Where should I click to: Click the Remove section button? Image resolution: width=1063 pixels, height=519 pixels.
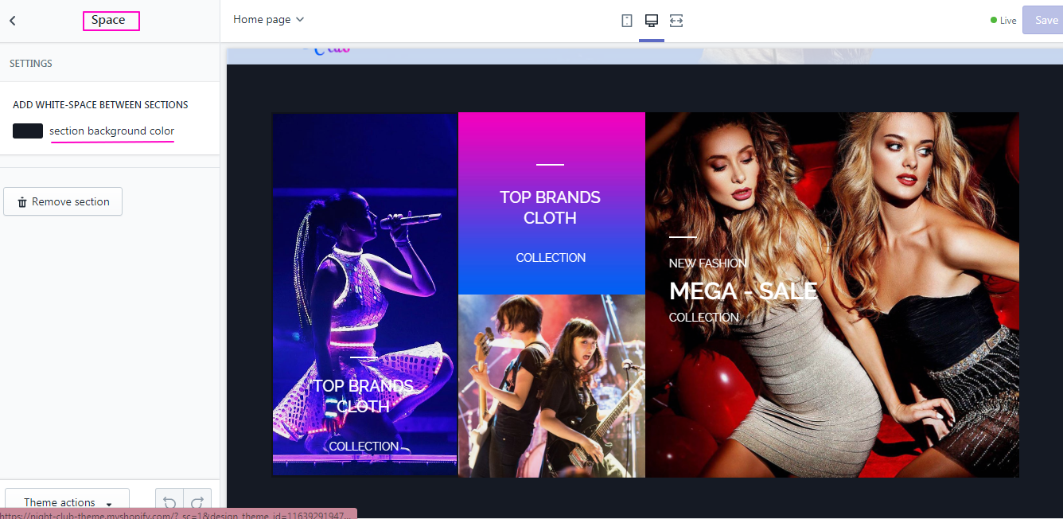coord(63,202)
